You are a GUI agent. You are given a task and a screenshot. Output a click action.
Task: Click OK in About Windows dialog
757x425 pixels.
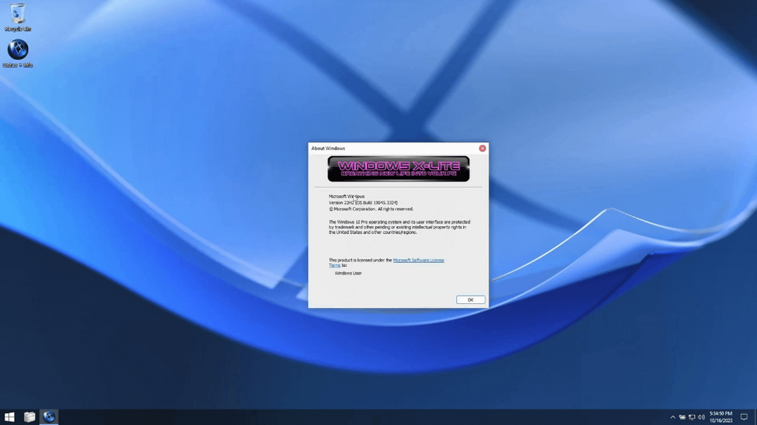tap(470, 300)
